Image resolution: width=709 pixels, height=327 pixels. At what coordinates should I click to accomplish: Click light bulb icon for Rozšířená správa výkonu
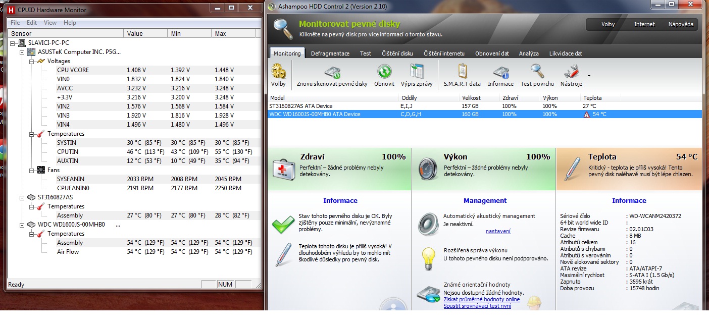tap(429, 258)
